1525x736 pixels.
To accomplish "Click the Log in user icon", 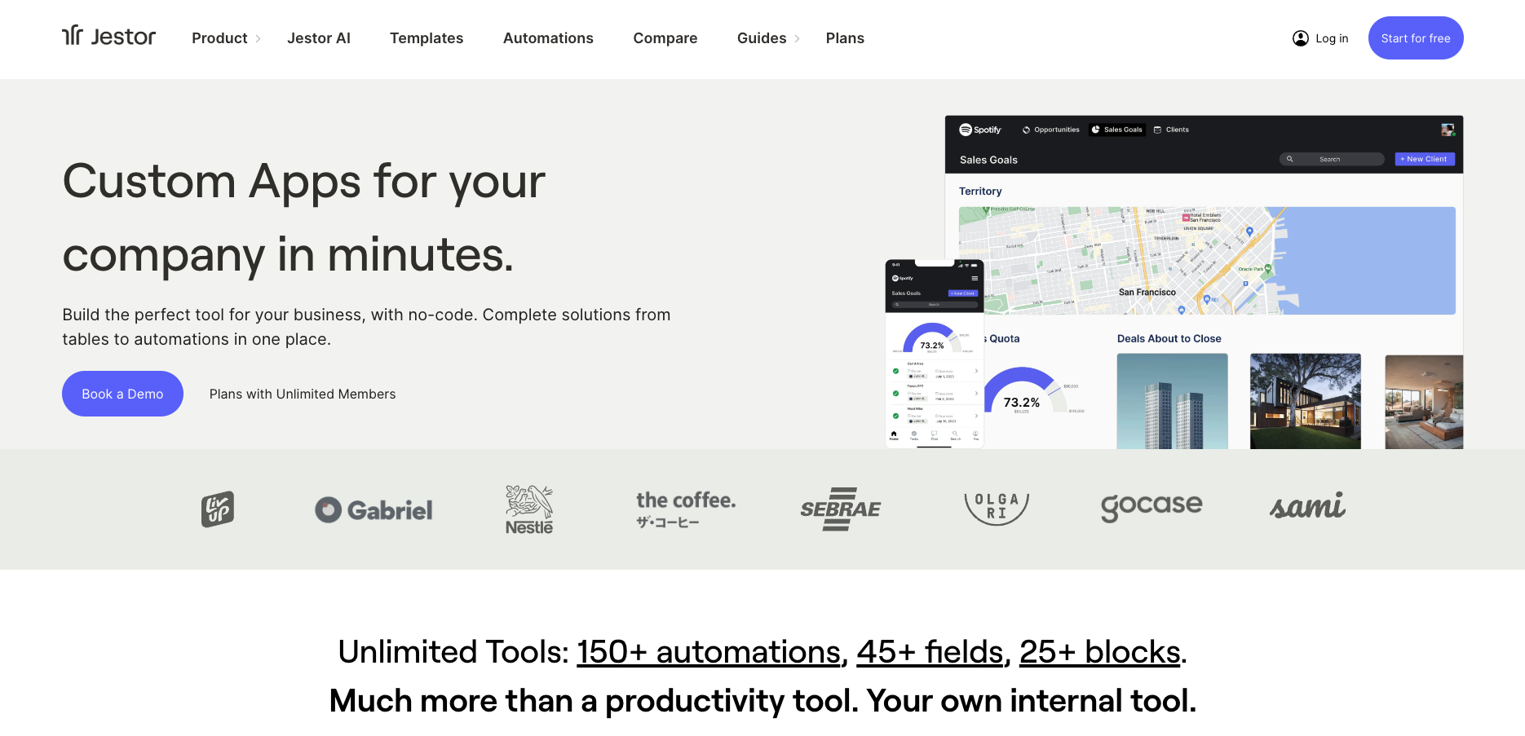I will click(1301, 38).
